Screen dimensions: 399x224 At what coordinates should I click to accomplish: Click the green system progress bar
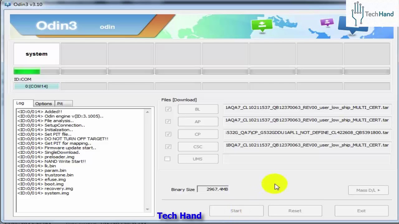36,71
